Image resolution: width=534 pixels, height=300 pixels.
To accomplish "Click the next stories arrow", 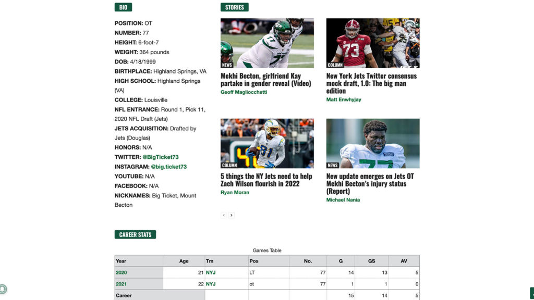I will (x=231, y=215).
